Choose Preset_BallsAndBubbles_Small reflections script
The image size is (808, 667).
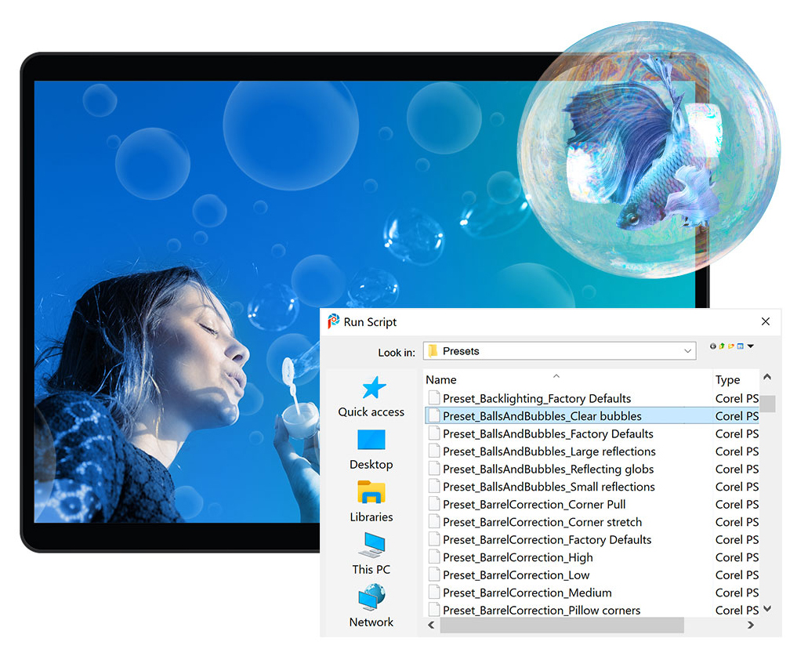click(x=593, y=487)
